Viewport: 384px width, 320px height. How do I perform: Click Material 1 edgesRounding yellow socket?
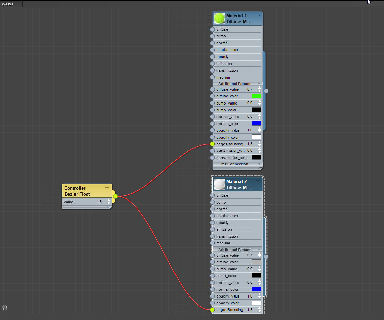click(212, 144)
